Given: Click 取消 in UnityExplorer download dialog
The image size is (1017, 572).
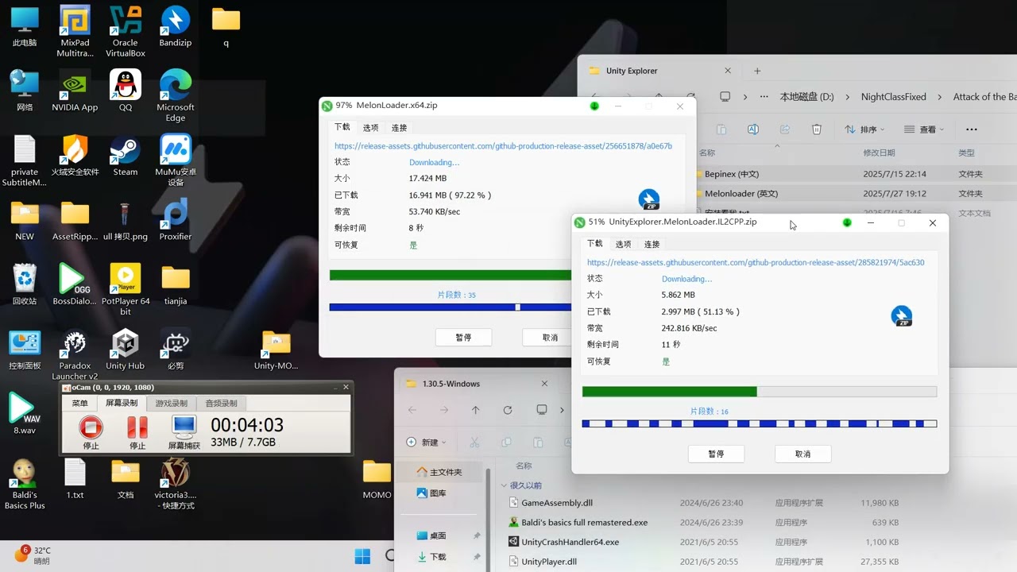Looking at the screenshot, I should point(802,454).
